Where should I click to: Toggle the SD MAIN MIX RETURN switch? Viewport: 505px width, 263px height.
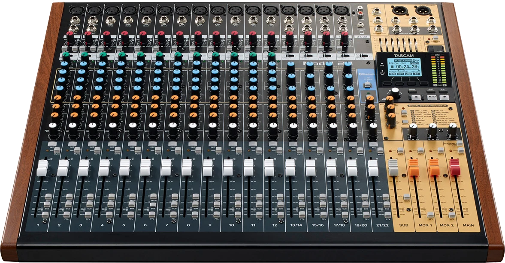460,143
